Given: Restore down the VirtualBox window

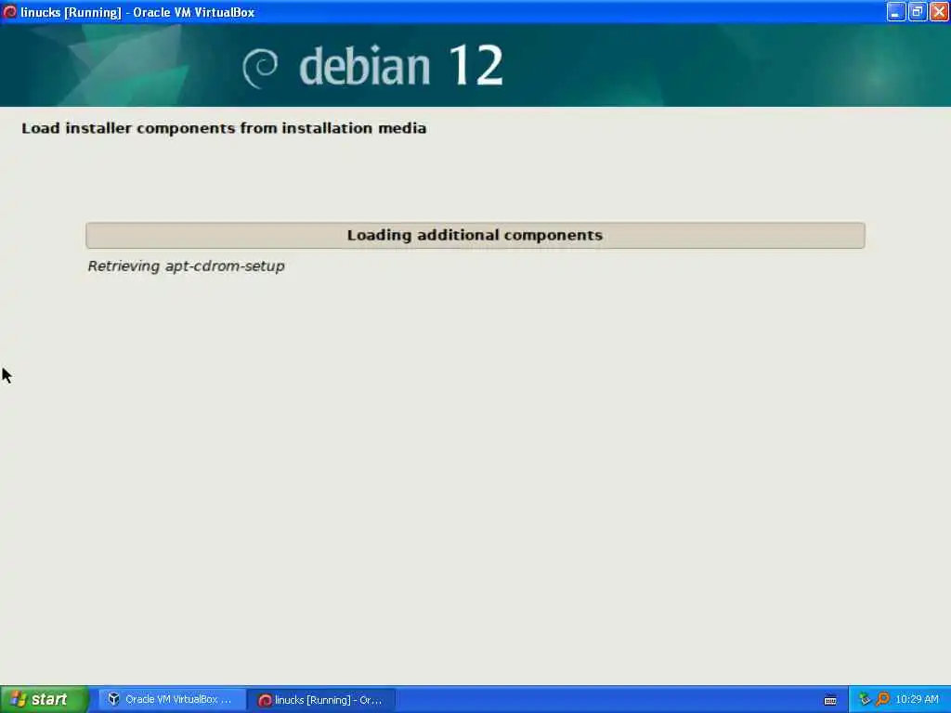Looking at the screenshot, I should (x=917, y=11).
